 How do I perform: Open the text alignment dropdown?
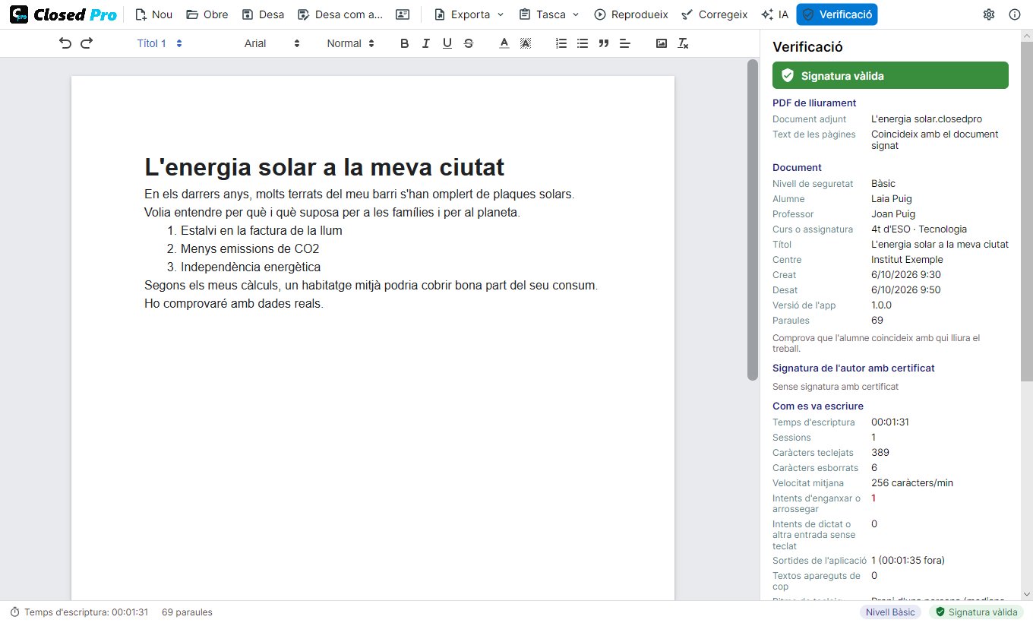[625, 43]
